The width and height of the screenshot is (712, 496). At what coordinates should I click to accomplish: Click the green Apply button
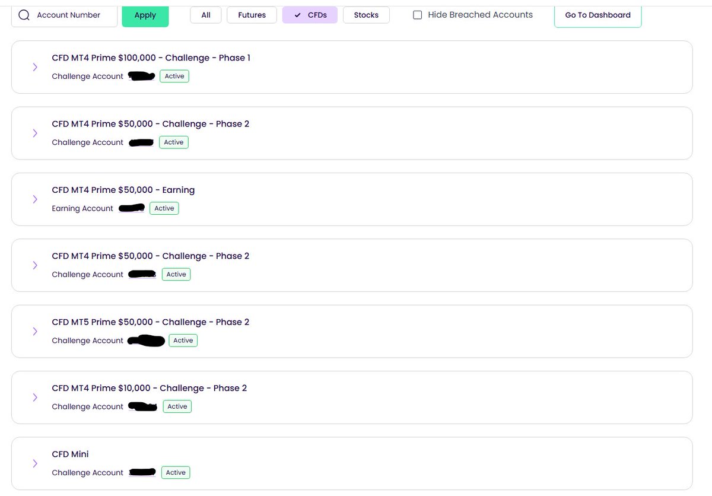click(x=145, y=15)
